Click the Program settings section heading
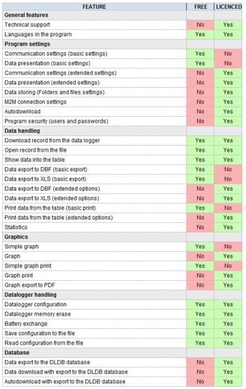The width and height of the screenshot is (246, 389). point(27,44)
